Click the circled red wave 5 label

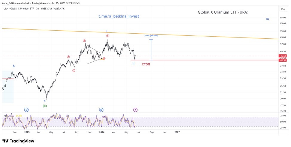point(108,36)
